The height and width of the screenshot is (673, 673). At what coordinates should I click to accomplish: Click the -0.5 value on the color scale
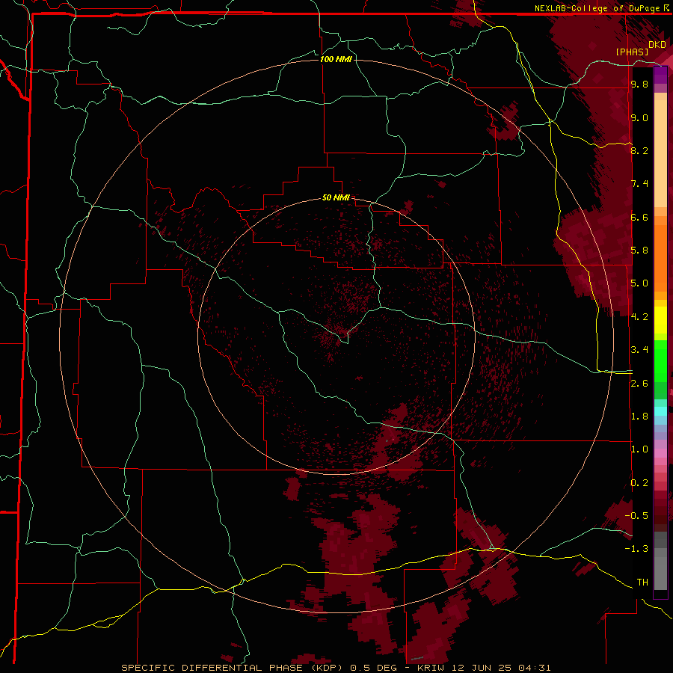point(636,516)
